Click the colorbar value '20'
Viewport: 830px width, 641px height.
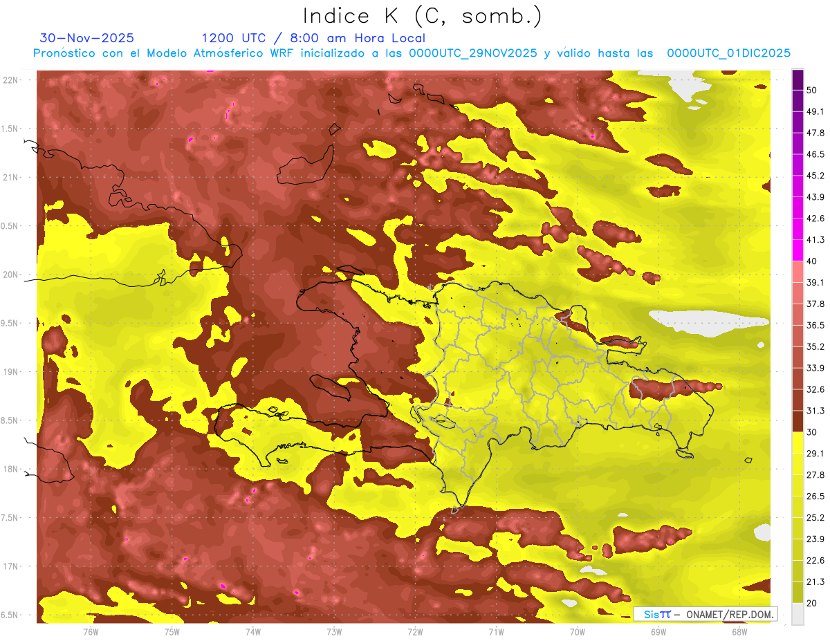(813, 603)
